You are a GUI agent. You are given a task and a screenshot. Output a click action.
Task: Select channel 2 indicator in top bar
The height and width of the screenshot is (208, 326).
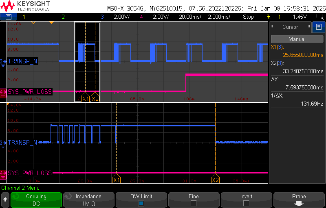click(x=63, y=17)
